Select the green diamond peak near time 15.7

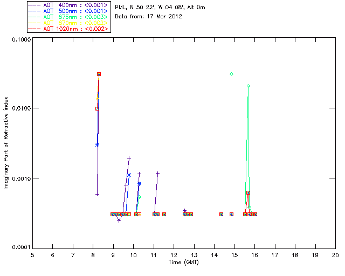(x=248, y=86)
